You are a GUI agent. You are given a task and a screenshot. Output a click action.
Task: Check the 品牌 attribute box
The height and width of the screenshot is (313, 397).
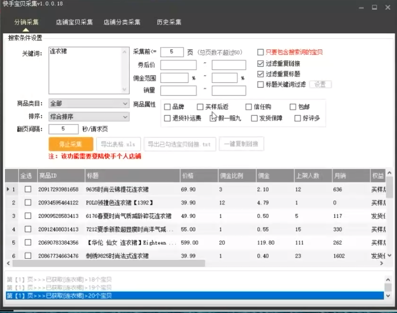167,107
